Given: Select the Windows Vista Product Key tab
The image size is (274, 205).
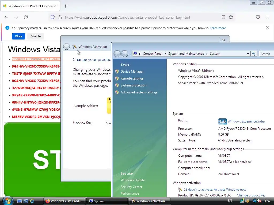Looking at the screenshot, I should (x=30, y=6).
